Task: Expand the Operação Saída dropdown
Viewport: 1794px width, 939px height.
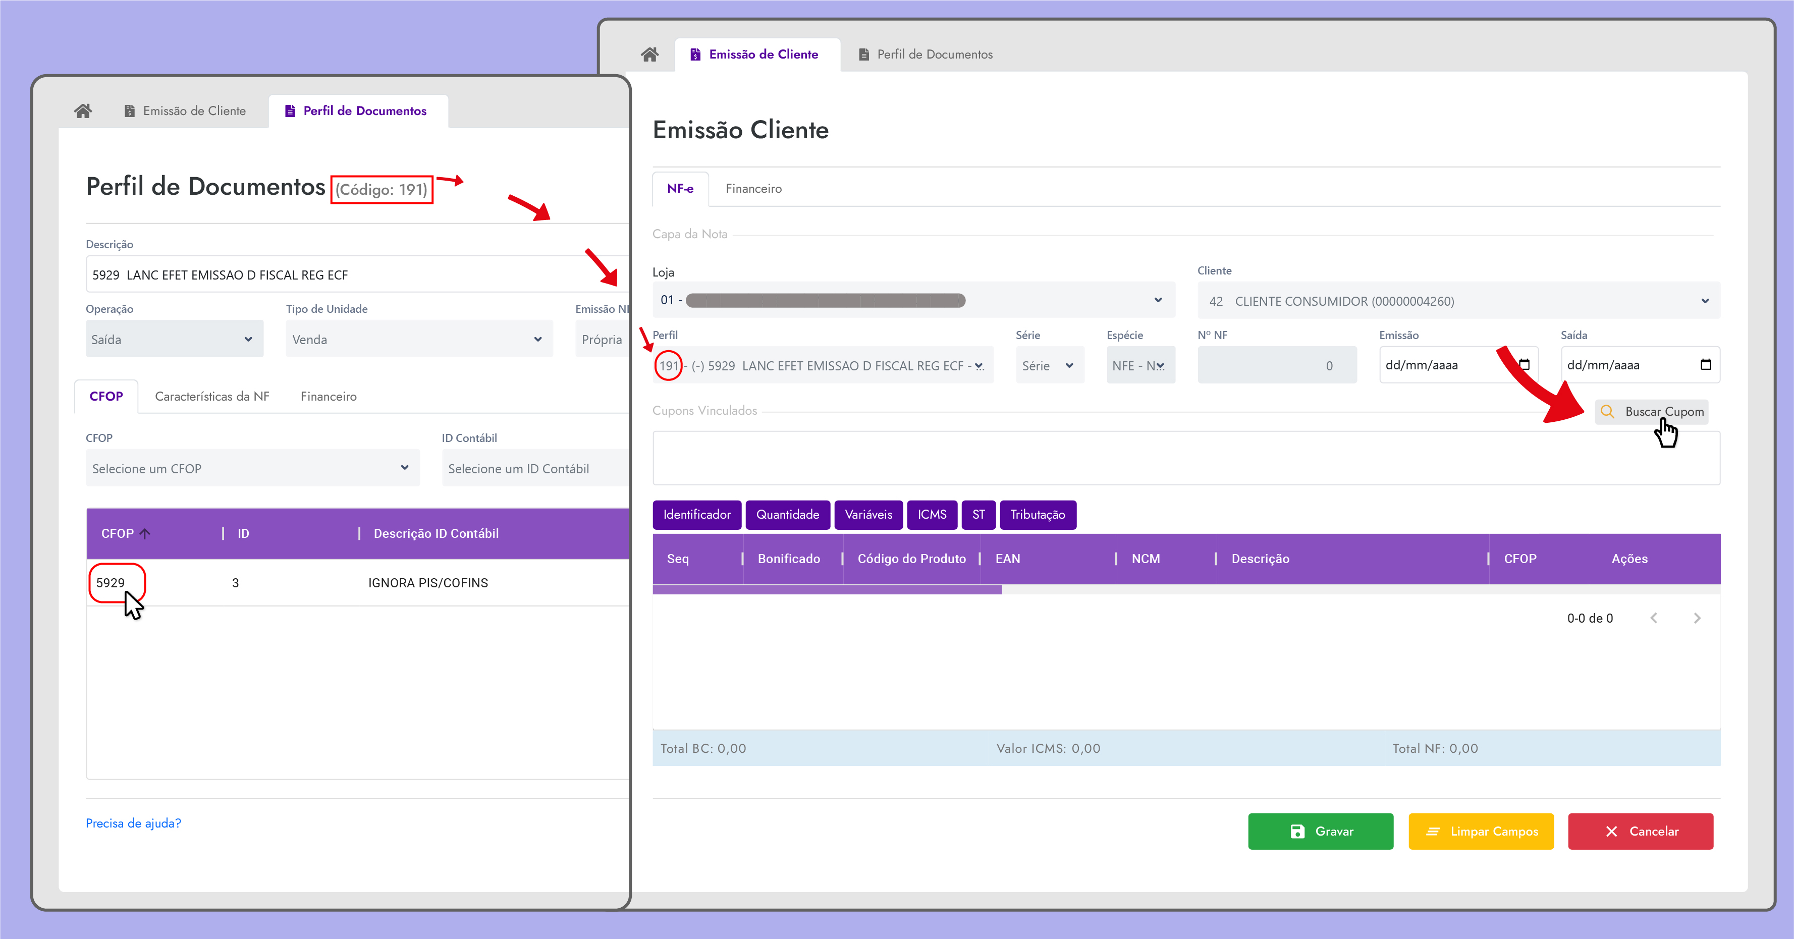Action: click(x=174, y=340)
